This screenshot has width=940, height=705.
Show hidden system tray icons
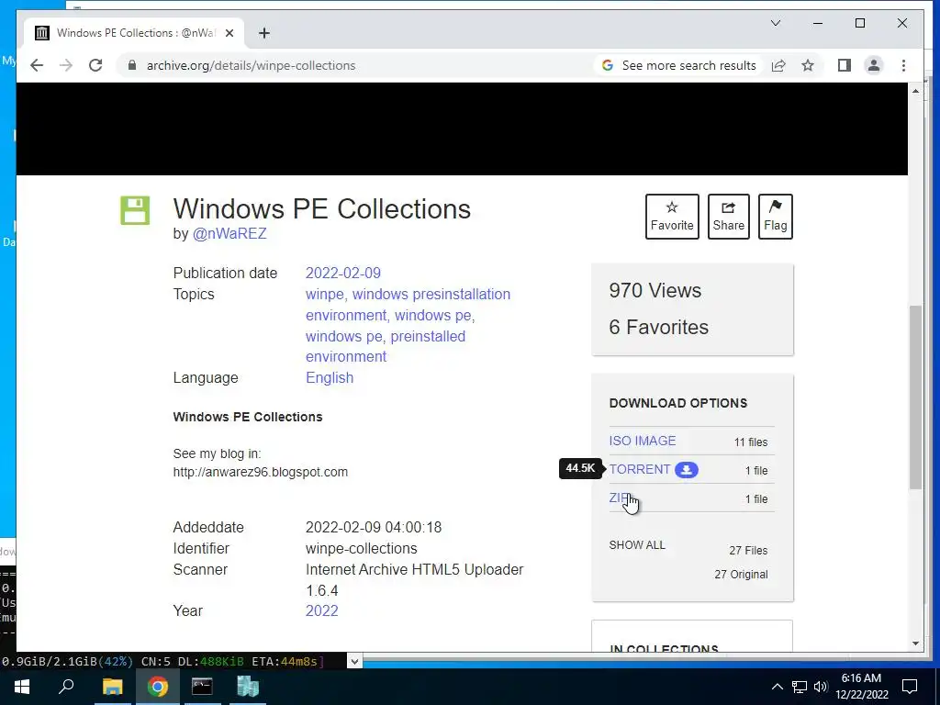point(777,687)
